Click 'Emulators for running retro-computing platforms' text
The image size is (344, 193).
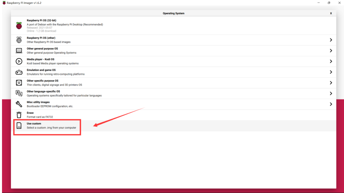(x=55, y=74)
